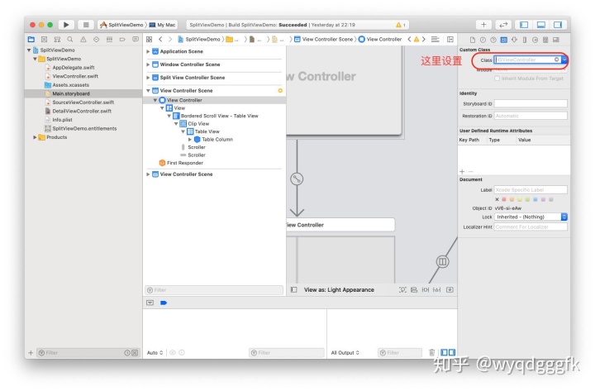Hide the debug area with arrow button
This screenshot has width=595, height=391.
click(x=150, y=303)
